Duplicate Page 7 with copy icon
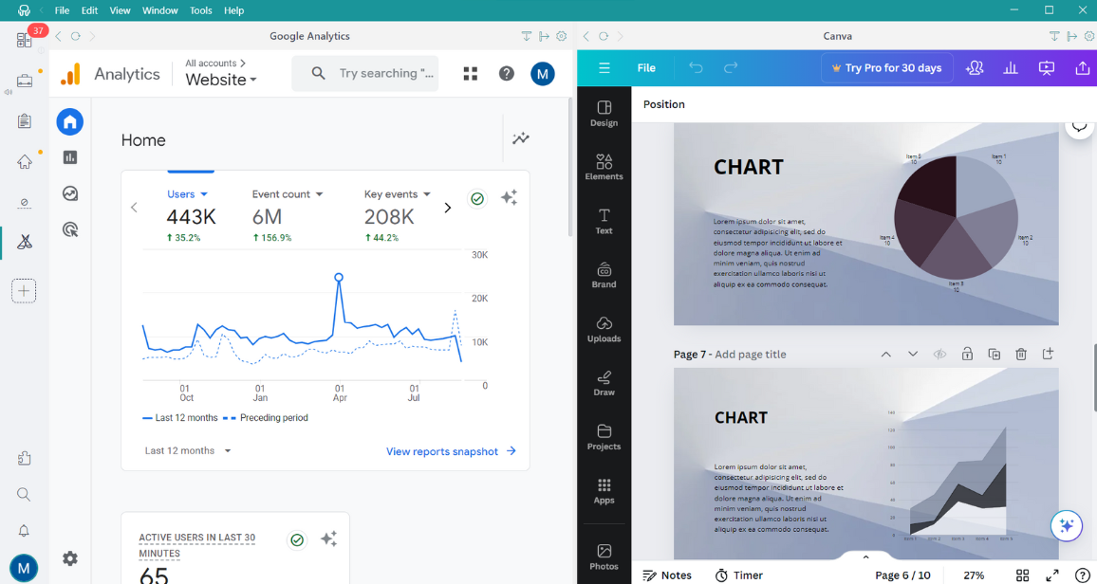1097x584 pixels. [994, 355]
